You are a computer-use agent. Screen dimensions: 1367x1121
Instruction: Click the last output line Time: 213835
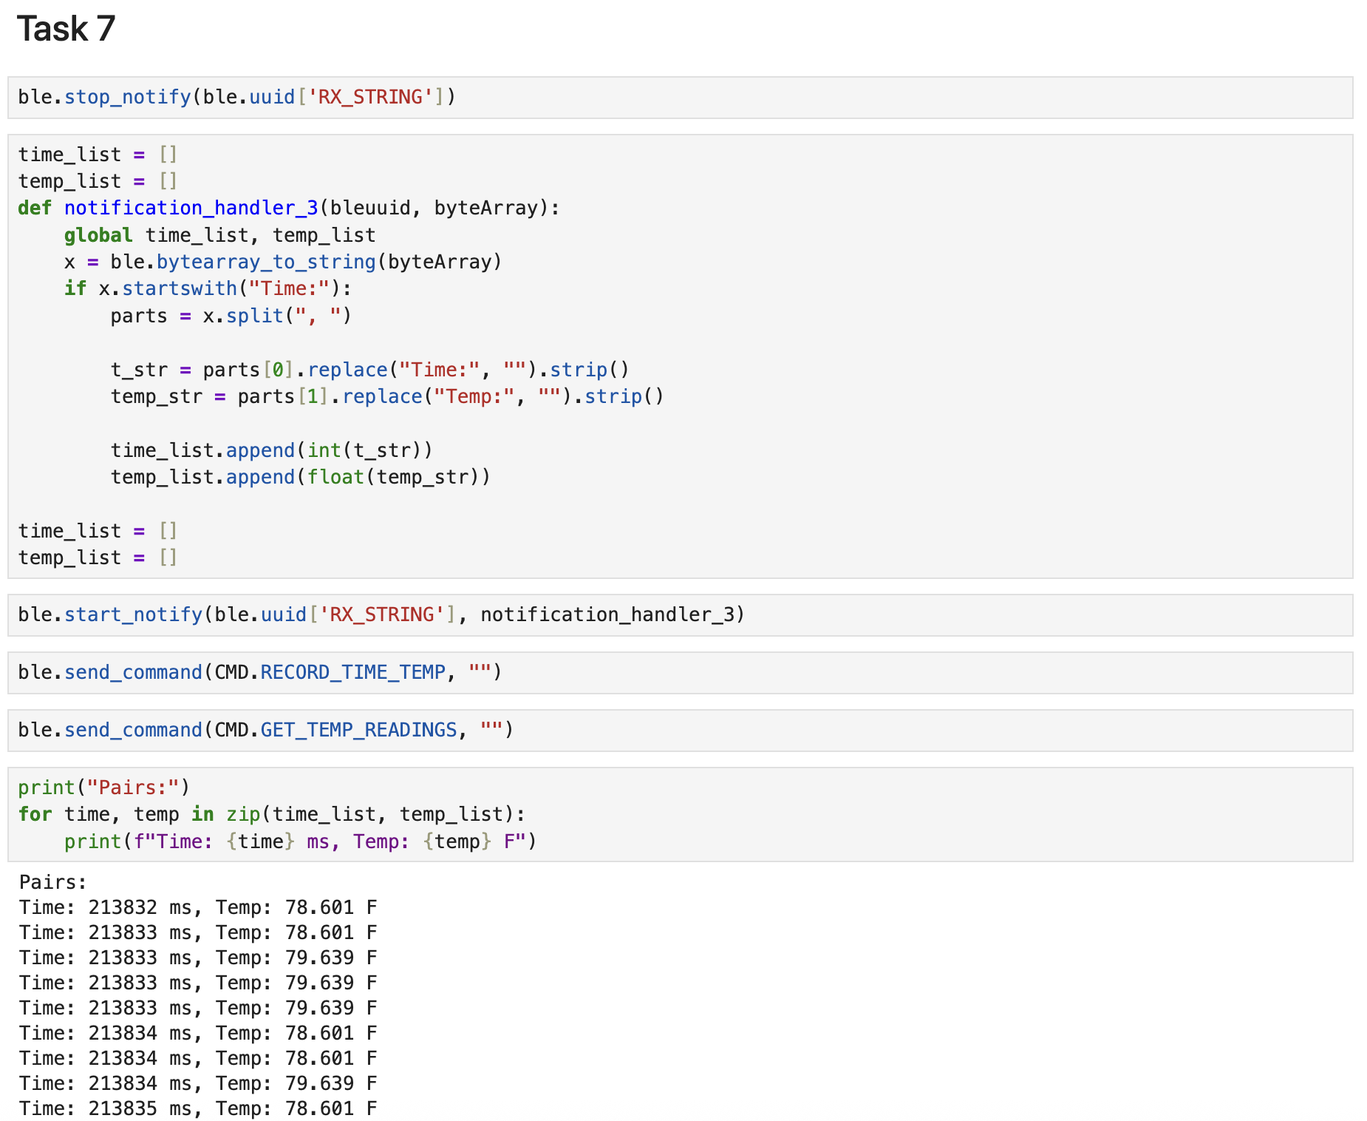tap(196, 1108)
